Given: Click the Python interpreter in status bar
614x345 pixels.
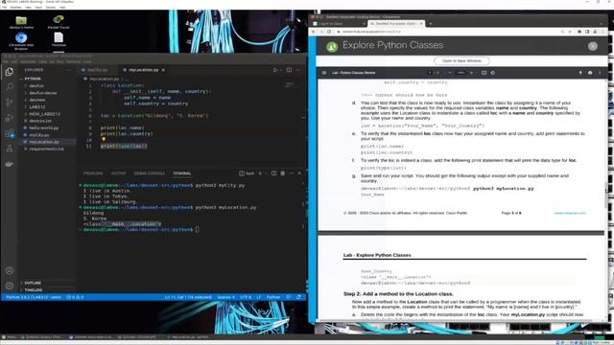Looking at the screenshot, I should pyautogui.click(x=34, y=297).
